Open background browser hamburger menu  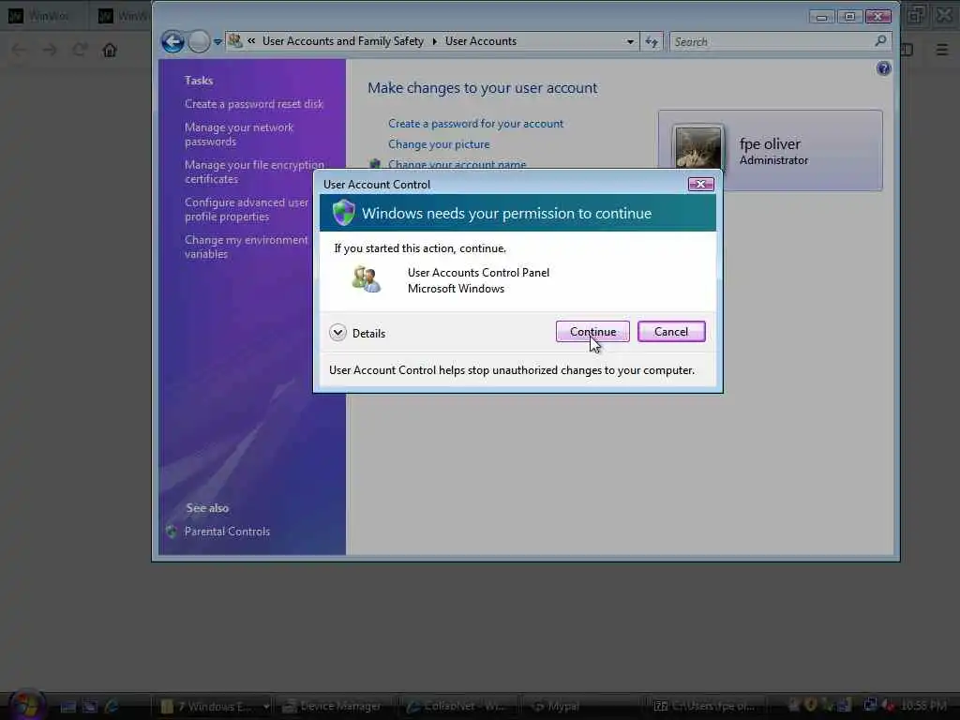(942, 50)
